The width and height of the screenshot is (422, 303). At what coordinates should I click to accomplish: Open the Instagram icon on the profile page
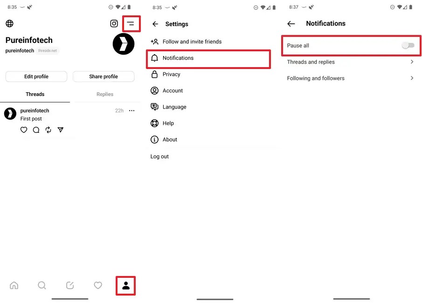[x=114, y=23]
